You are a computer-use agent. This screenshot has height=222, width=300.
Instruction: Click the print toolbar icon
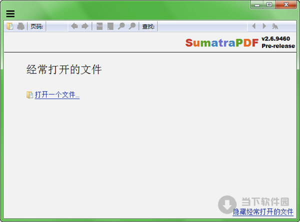(20, 26)
